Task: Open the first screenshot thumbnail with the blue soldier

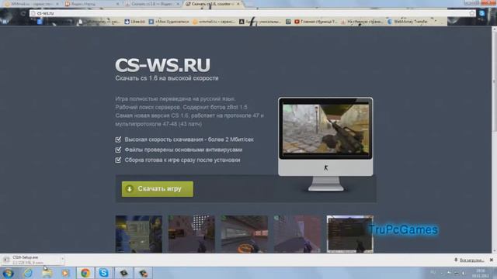Action: (139, 234)
